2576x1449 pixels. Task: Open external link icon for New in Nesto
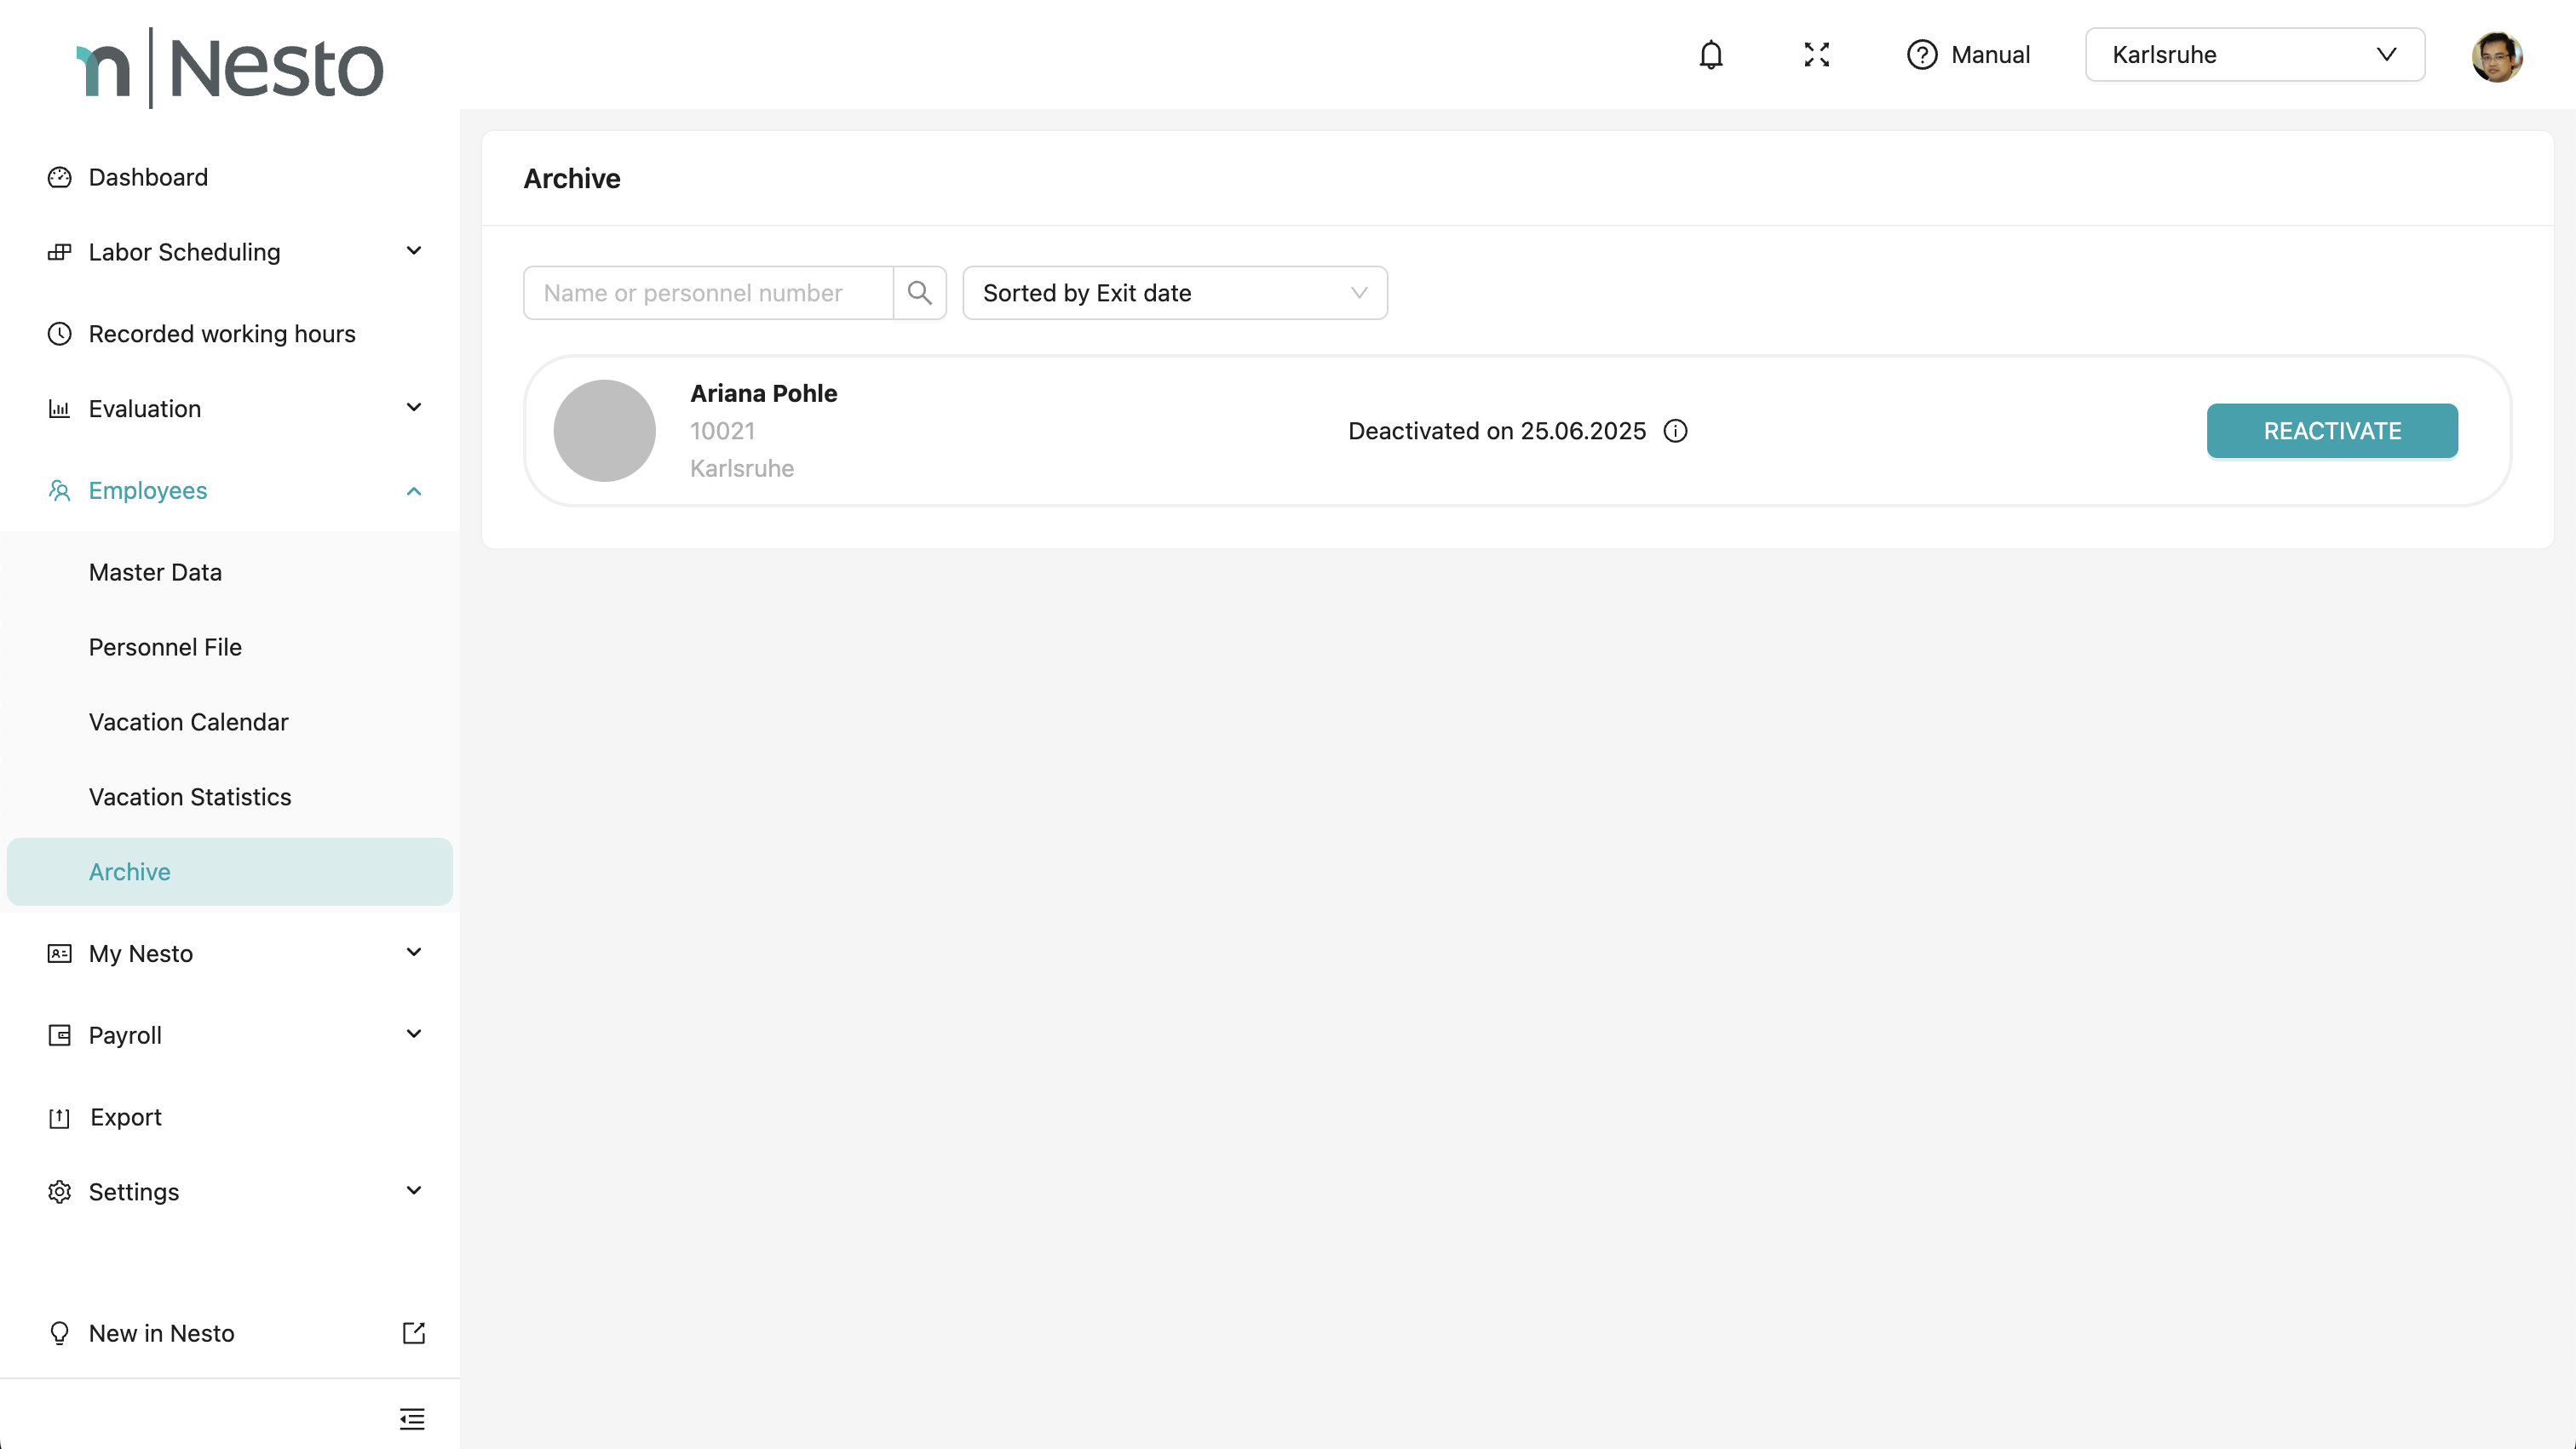pos(413,1333)
